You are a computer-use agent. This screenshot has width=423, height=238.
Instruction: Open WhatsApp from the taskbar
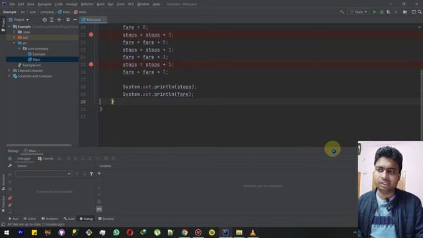[x=116, y=232]
